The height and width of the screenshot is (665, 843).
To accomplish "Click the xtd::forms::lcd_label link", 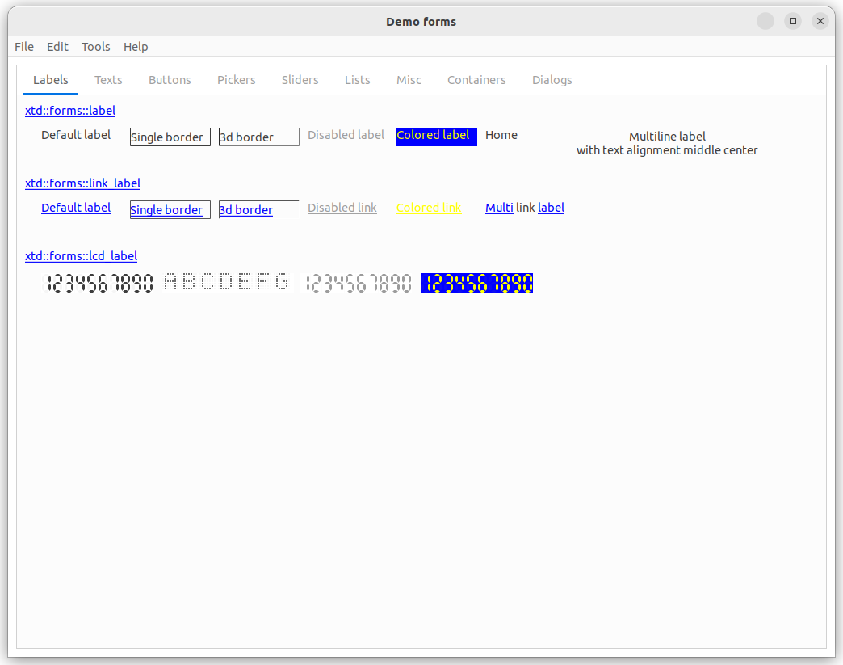I will point(81,256).
